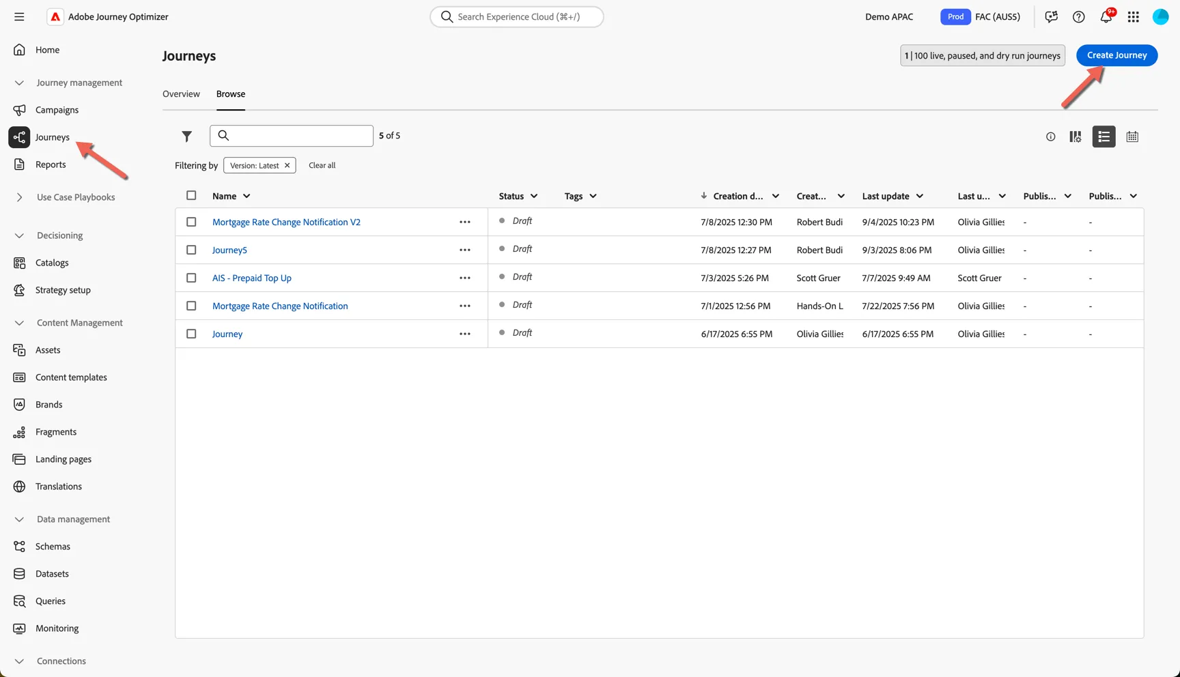Tick the Journey5 row checkbox
The height and width of the screenshot is (677, 1180).
tap(191, 250)
